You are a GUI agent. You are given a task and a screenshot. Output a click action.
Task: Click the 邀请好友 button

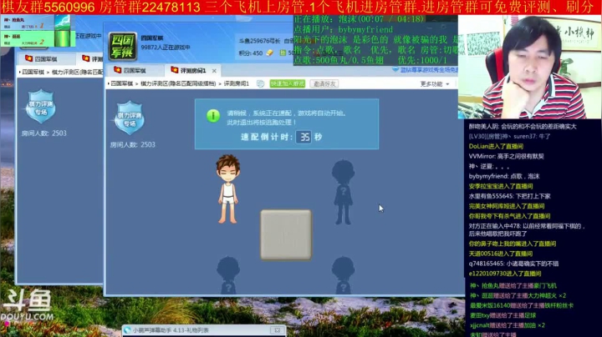(x=324, y=84)
